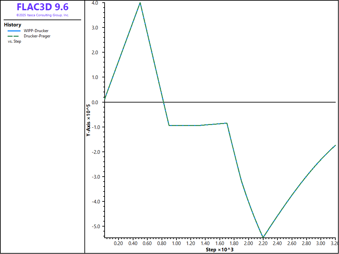This screenshot has height=254, width=339.
Task: Click the FLAC3D 9.6 title text
Action: click(x=43, y=7)
